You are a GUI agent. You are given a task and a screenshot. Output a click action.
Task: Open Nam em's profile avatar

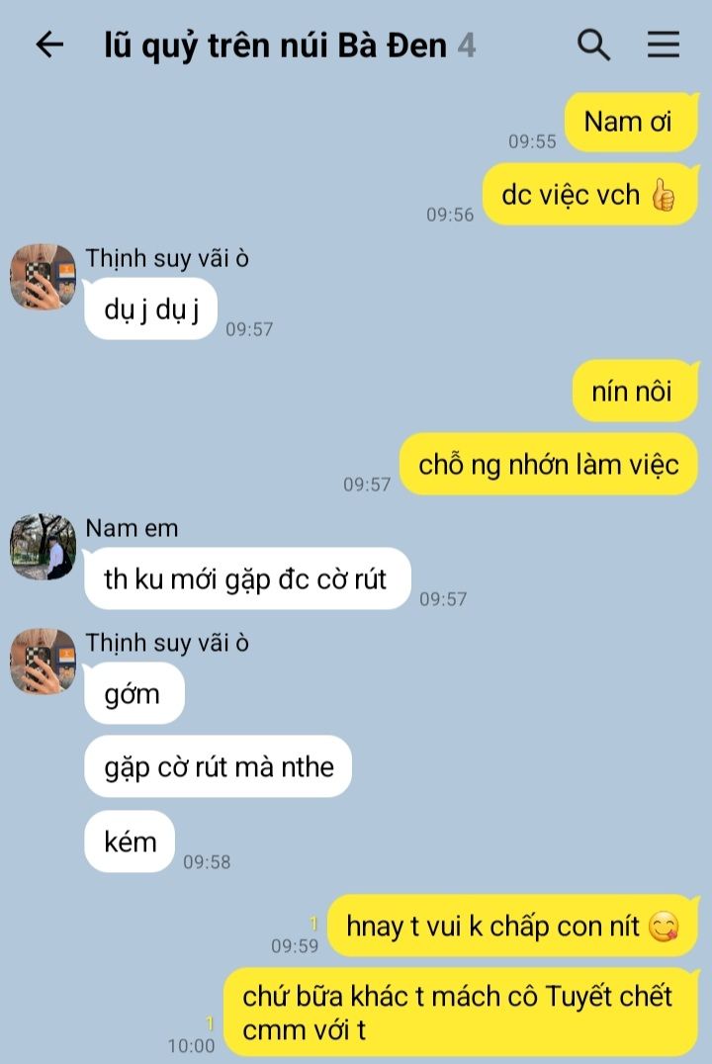pyautogui.click(x=43, y=547)
